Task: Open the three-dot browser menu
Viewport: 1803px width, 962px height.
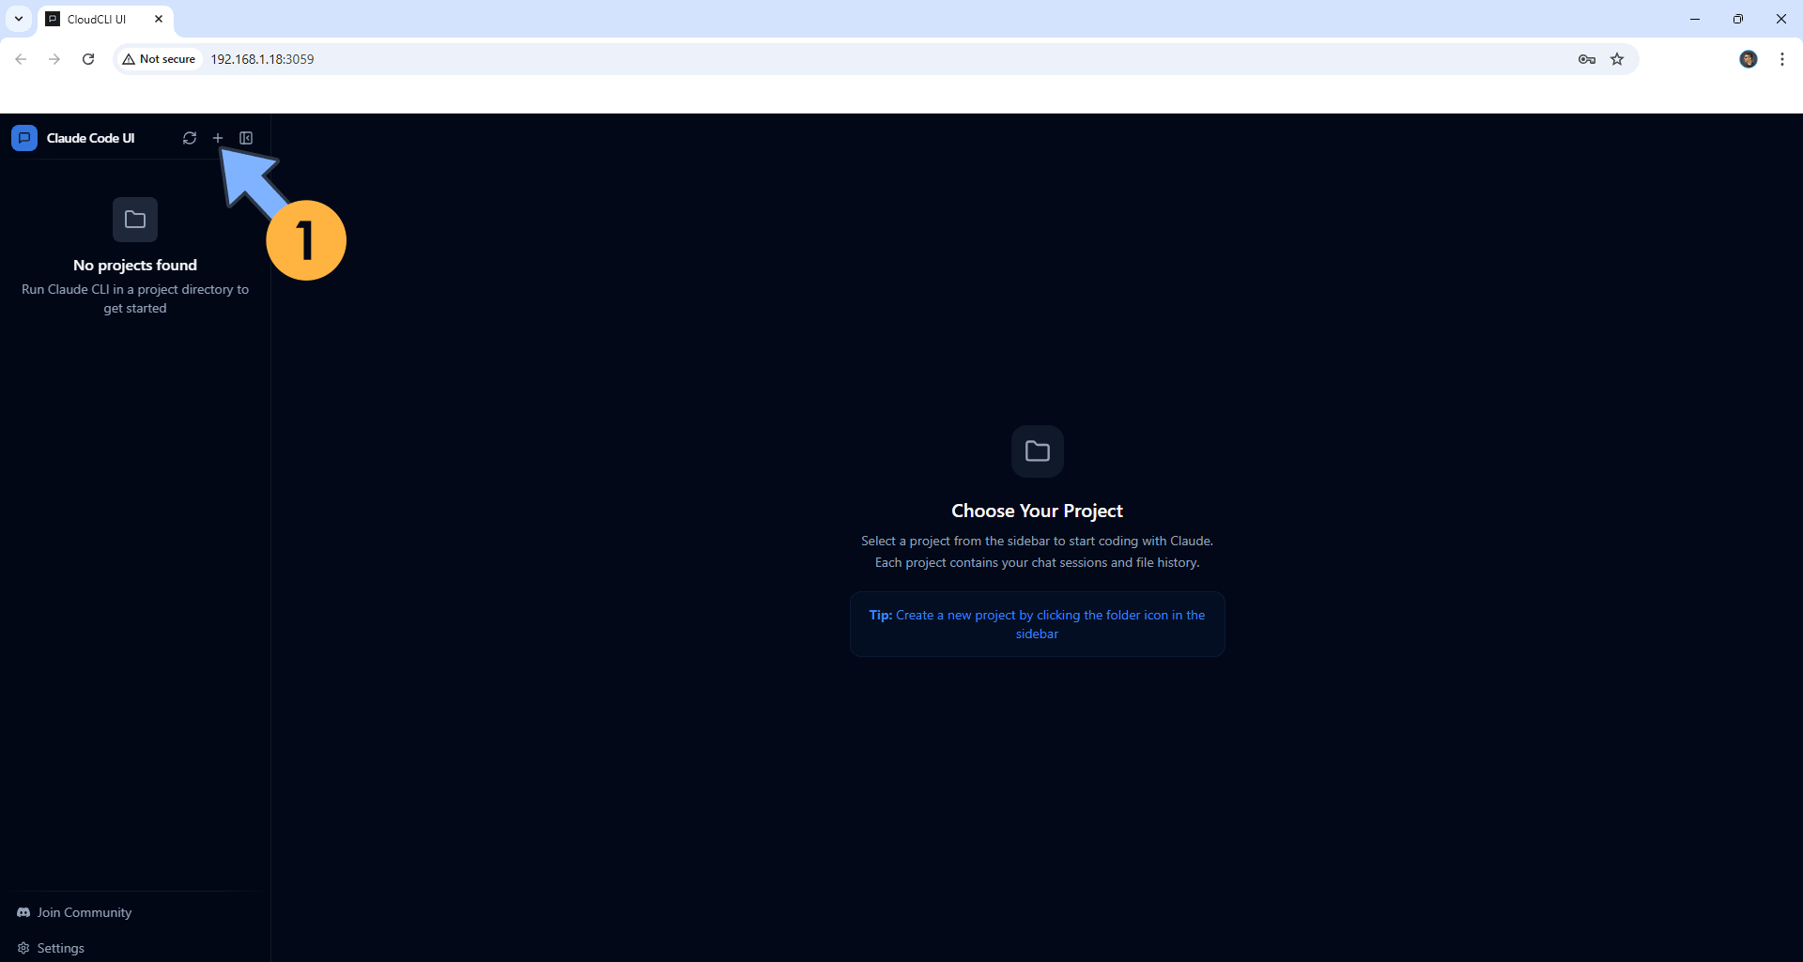Action: [1781, 58]
